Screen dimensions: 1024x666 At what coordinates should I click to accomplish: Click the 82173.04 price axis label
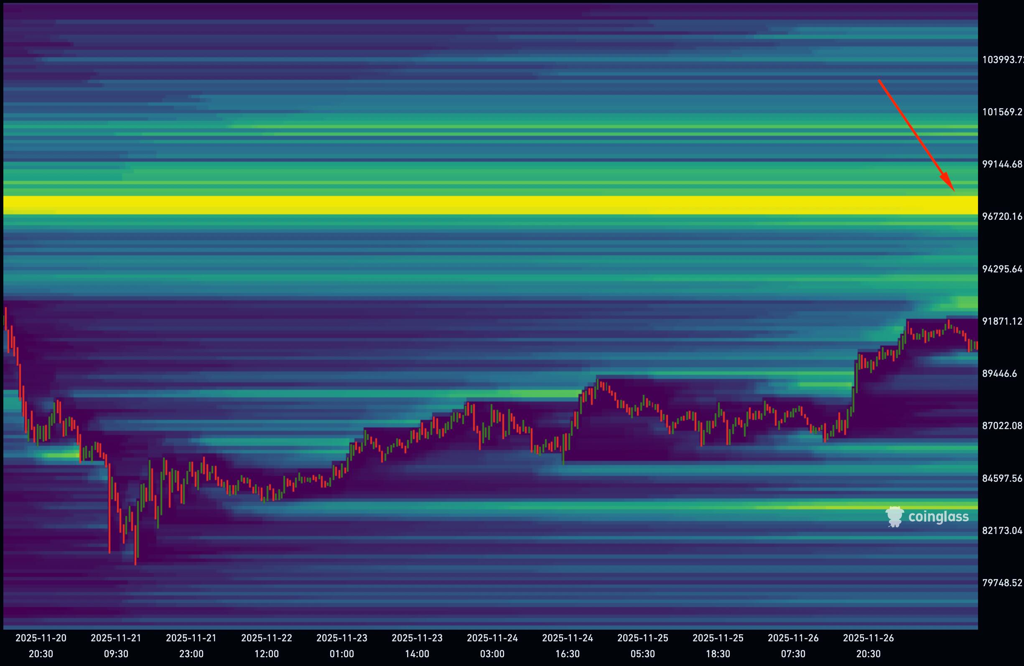(1001, 530)
